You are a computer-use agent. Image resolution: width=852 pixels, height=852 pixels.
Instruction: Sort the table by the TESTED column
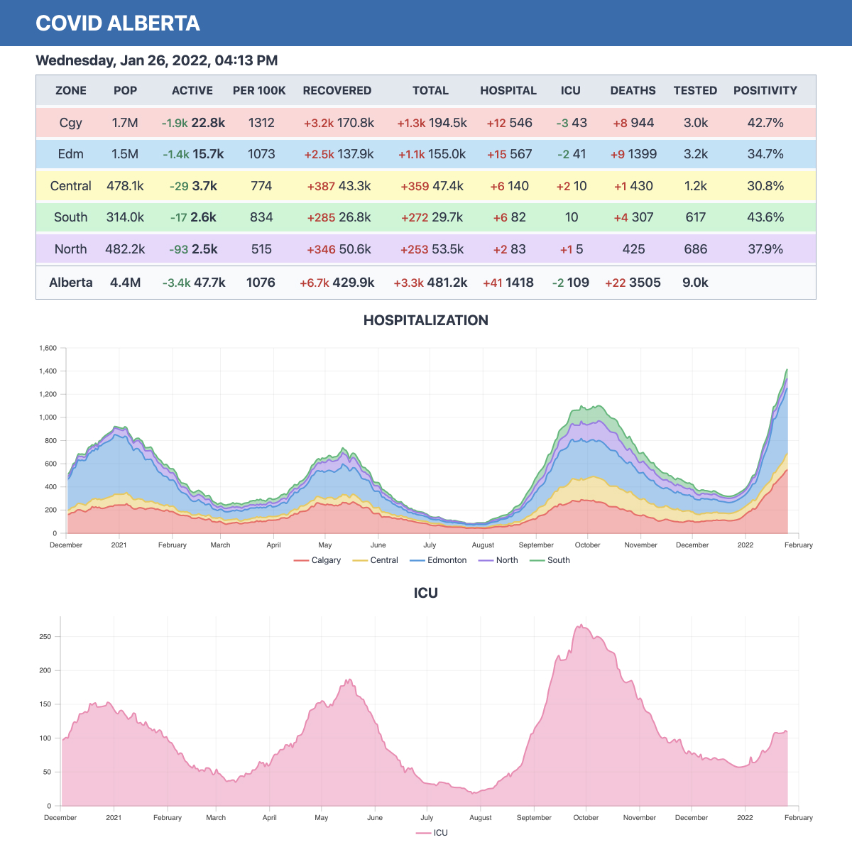pos(695,90)
